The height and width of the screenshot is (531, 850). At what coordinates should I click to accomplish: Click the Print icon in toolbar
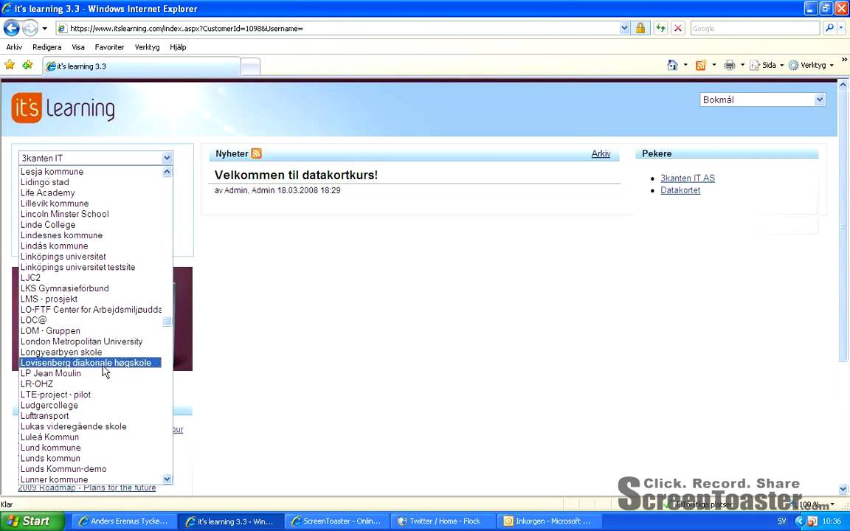click(730, 65)
